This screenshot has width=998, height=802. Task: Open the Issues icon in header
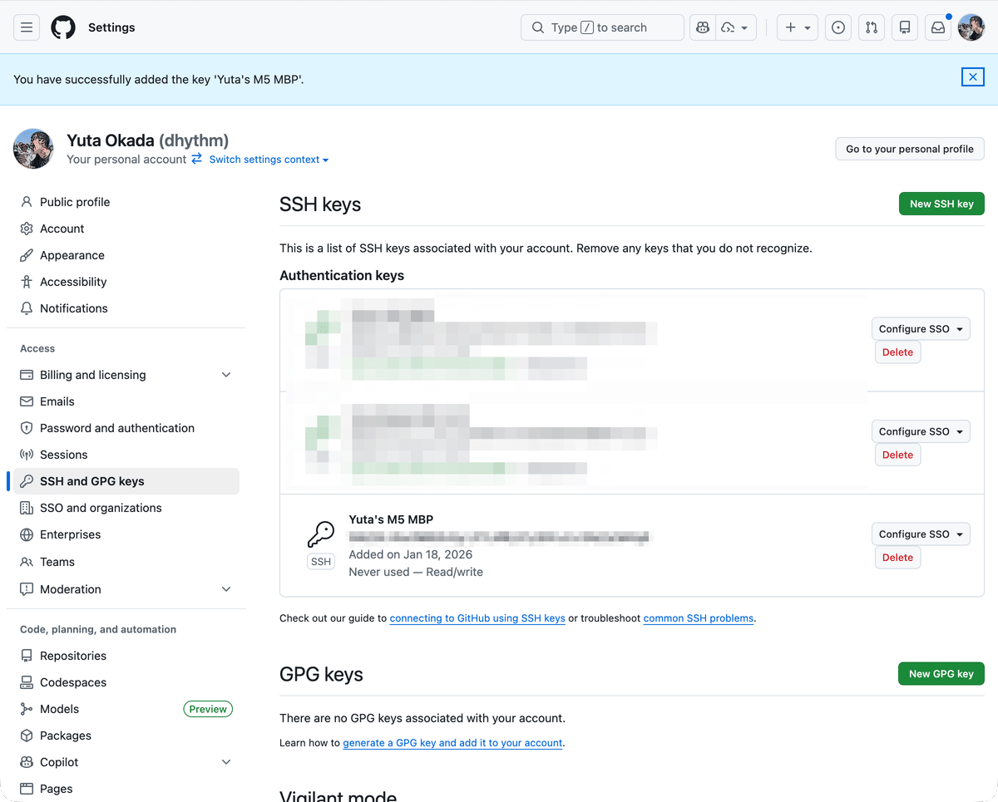point(838,27)
